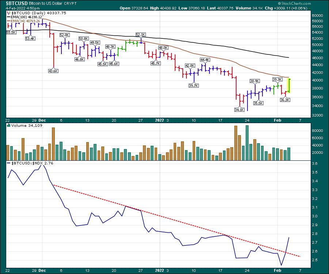Viewport: 329px width, 274px height.
Task: Click the $BTCUSD ticker symbol in the header
Action: click(x=14, y=3)
